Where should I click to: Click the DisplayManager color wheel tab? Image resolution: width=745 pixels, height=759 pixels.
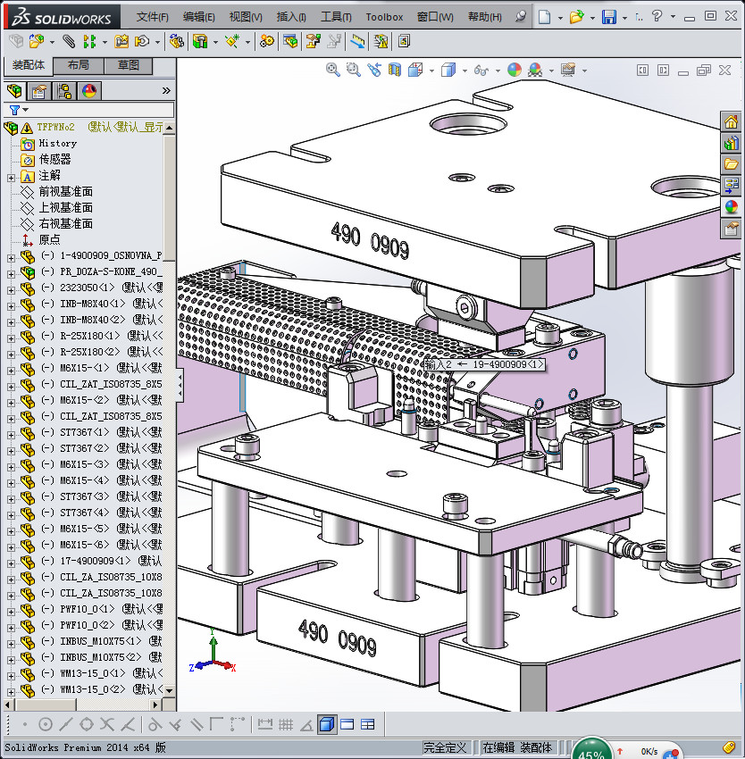coord(89,91)
